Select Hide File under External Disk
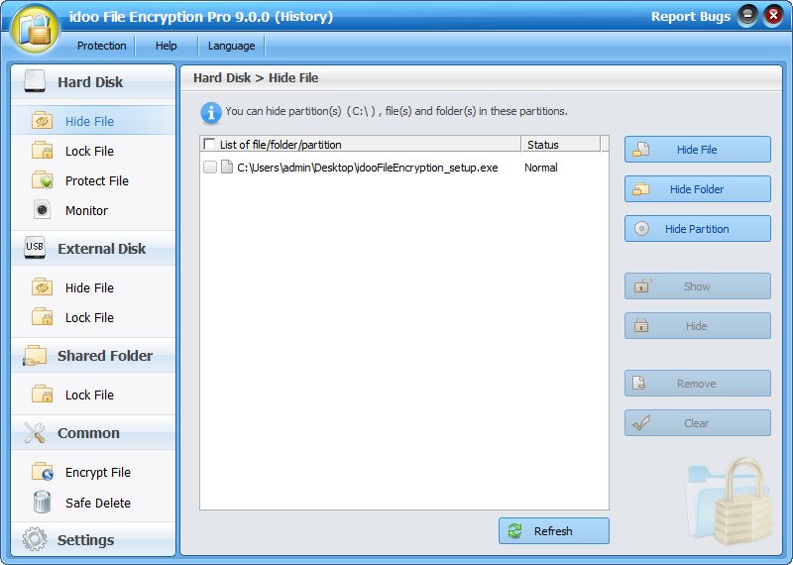This screenshot has width=793, height=565. (93, 287)
